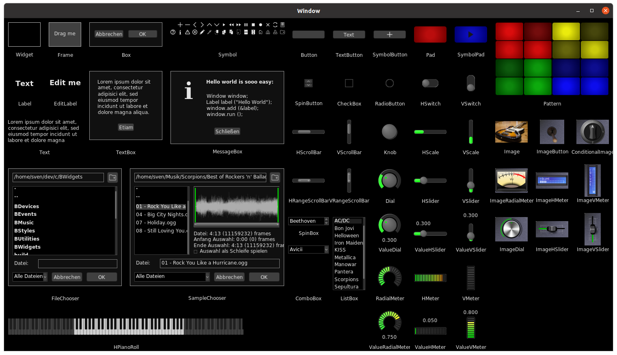The image size is (617, 355).
Task: Click the Edit me editable label
Action: 65,83
